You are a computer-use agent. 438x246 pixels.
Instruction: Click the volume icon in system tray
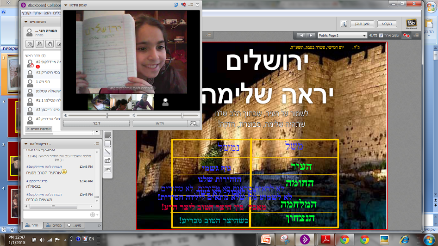[x=42, y=240]
